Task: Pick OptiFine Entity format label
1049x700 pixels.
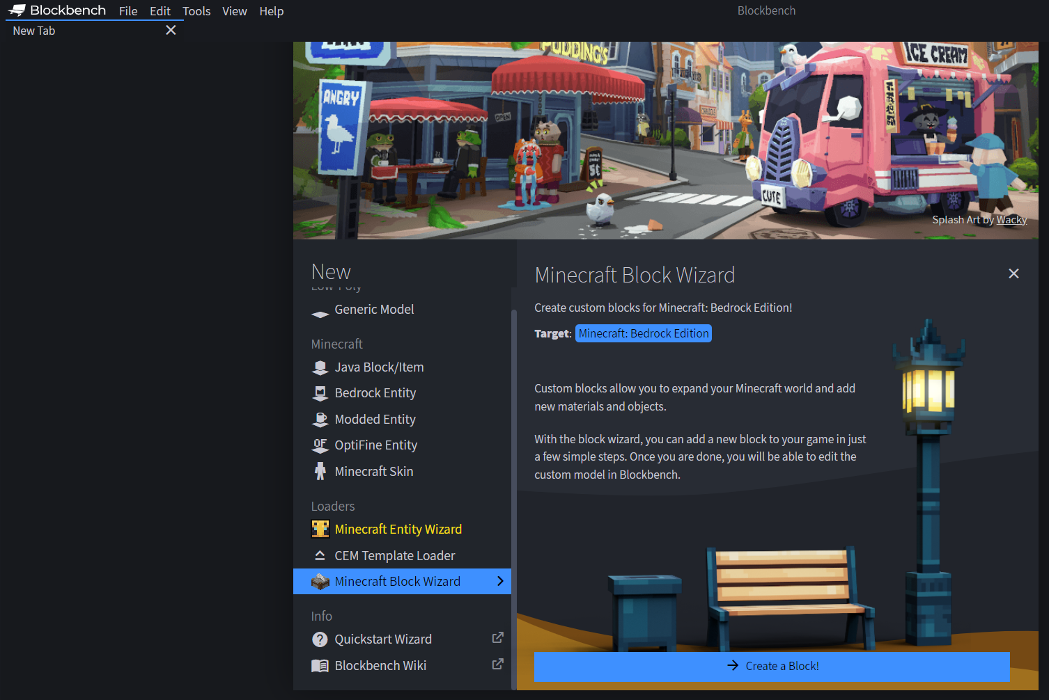Action: [376, 445]
